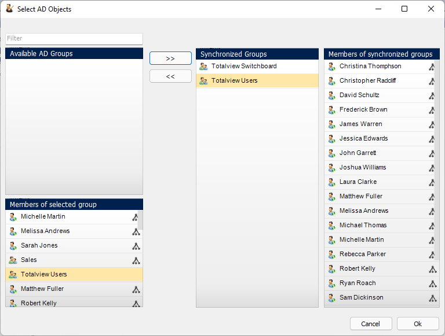Viewport: 445px width, 336px height.
Task: Dismiss the dialog with Cancel
Action: (x=371, y=323)
